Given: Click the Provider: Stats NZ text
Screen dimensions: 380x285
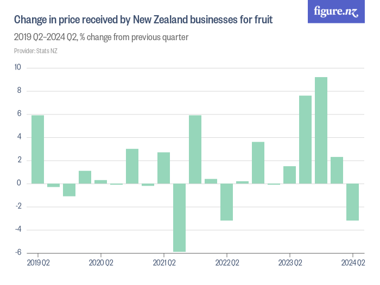Looking at the screenshot, I should pyautogui.click(x=35, y=51).
